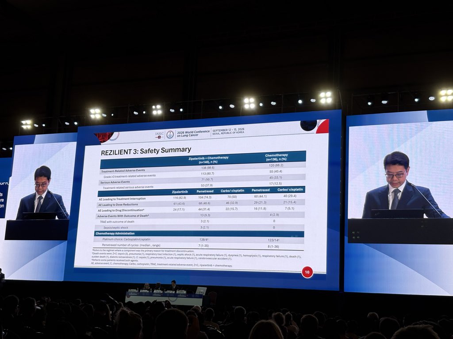Click the value '55 (40.4)'
Screen dimensions: 453x339
coord(276,171)
